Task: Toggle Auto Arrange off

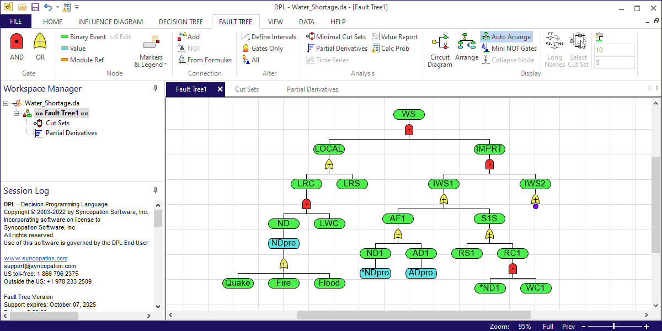Action: pos(506,36)
